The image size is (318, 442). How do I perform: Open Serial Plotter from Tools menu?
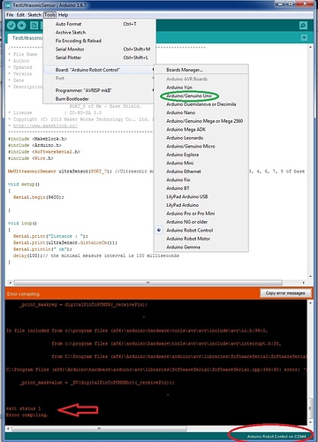(x=99, y=57)
